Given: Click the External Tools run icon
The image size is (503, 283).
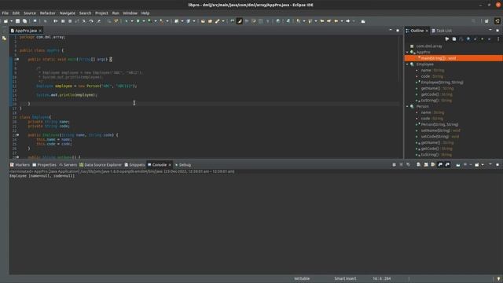Looking at the screenshot, I should point(161,21).
